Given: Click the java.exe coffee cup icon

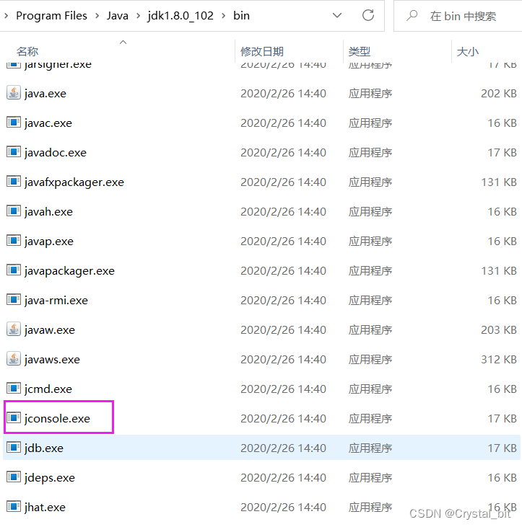Looking at the screenshot, I should pos(14,93).
